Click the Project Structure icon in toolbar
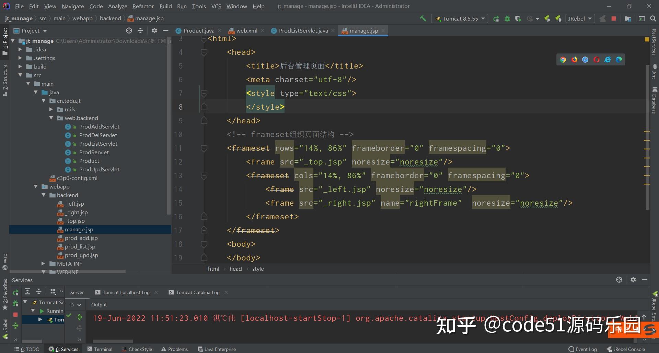The width and height of the screenshot is (659, 353). point(628,19)
